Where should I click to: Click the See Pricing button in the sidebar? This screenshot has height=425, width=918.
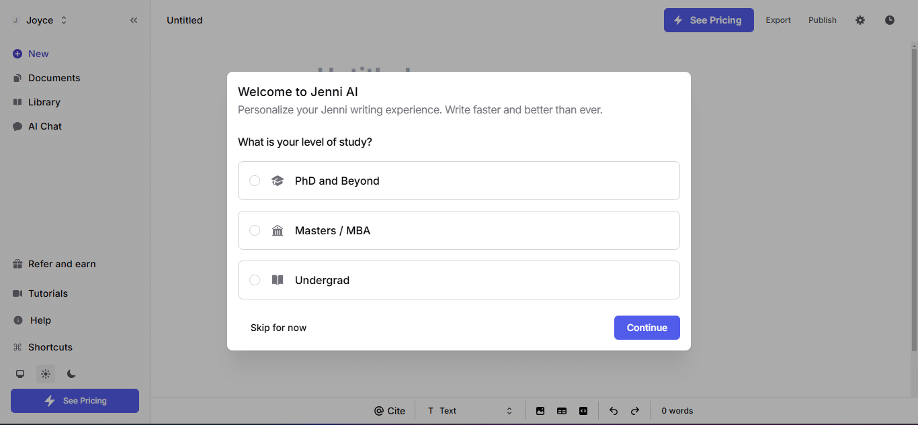(75, 401)
